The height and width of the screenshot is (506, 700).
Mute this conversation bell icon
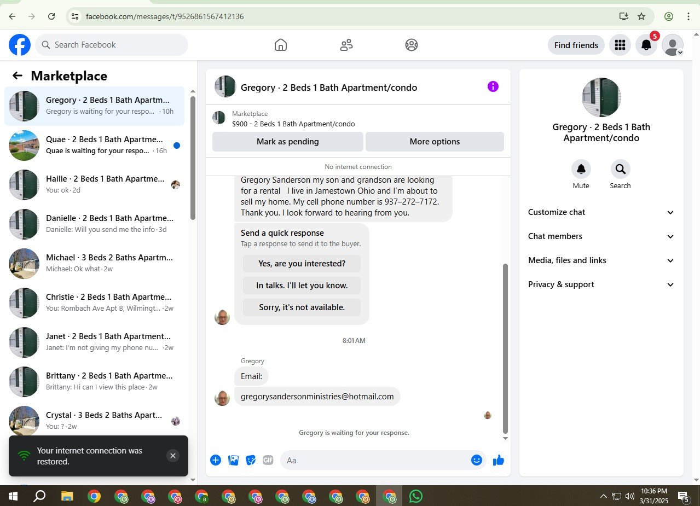[x=581, y=169]
